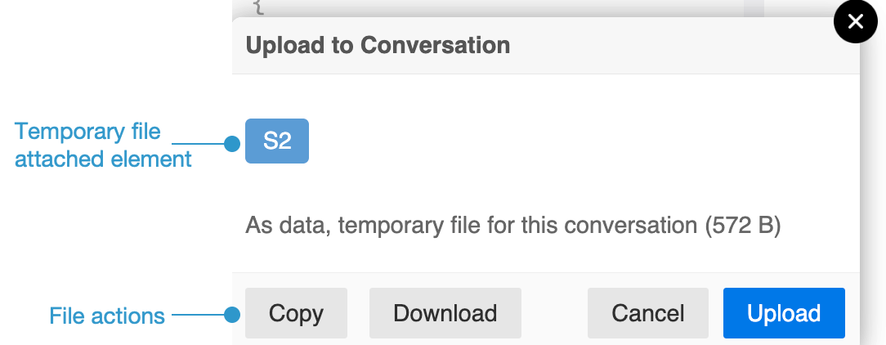Click the Copy button
Viewport: 886px width, 345px height.
296,313
